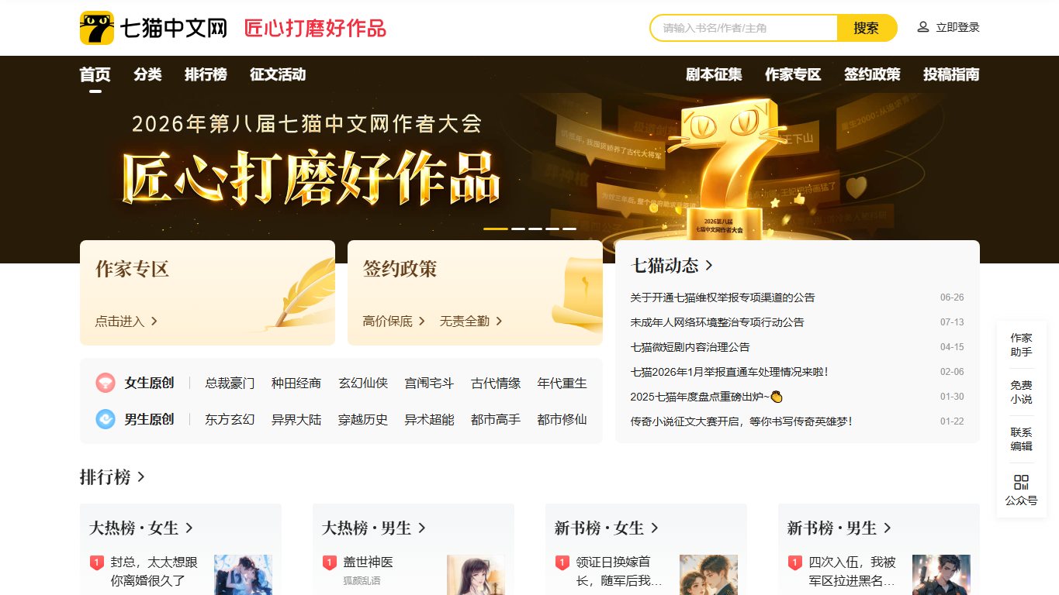Open the 分类 menu item

pyautogui.click(x=147, y=74)
